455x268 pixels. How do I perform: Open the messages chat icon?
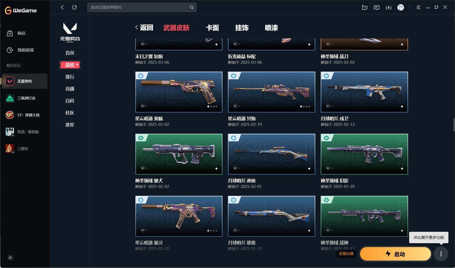tap(377, 7)
